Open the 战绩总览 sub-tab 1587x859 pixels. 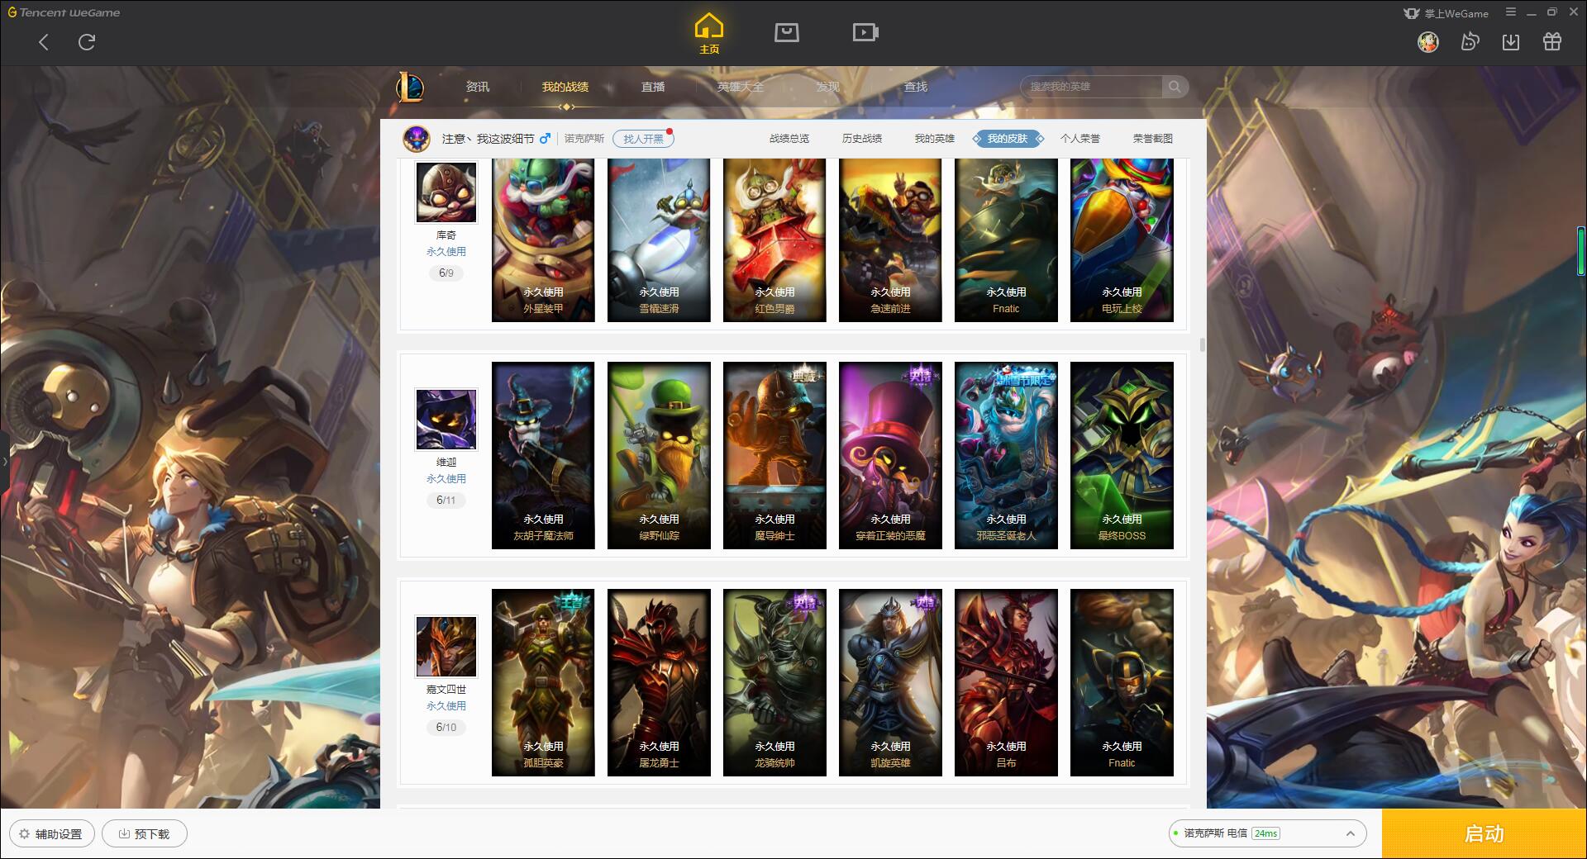click(789, 139)
